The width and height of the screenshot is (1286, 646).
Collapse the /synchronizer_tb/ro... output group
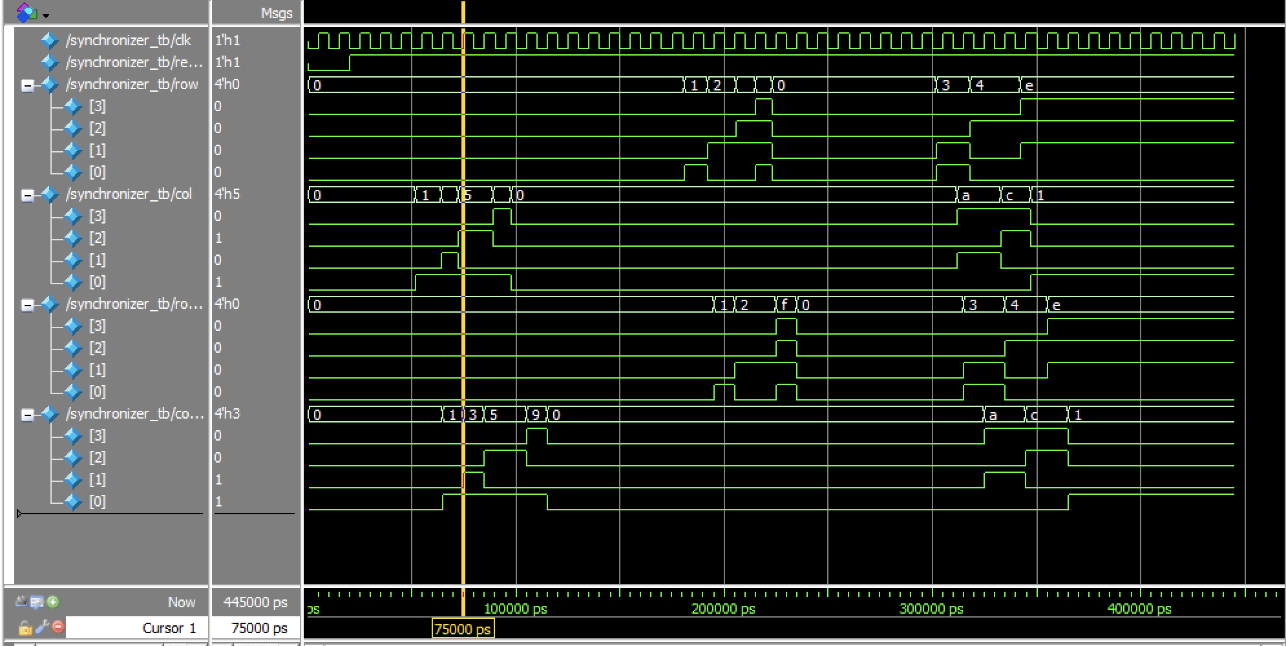coord(27,305)
